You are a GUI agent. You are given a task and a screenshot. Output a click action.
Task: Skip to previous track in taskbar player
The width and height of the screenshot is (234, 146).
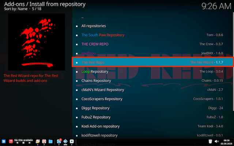tap(18, 143)
